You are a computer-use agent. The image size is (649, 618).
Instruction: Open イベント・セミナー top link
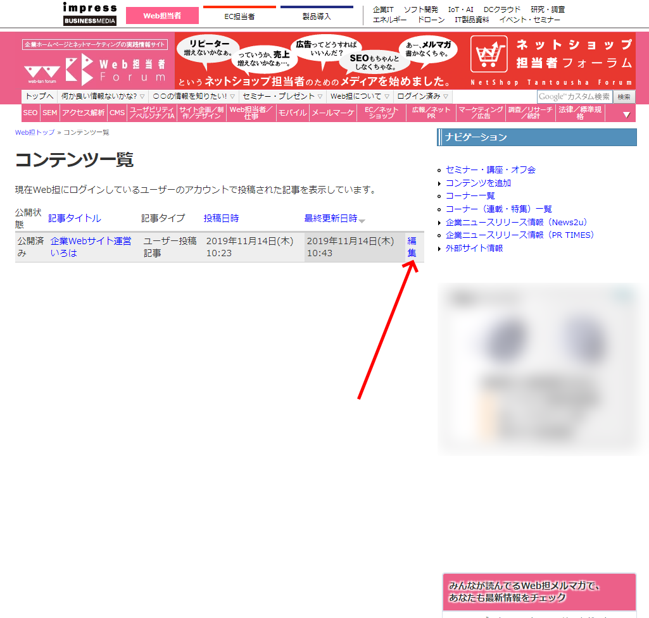[529, 20]
